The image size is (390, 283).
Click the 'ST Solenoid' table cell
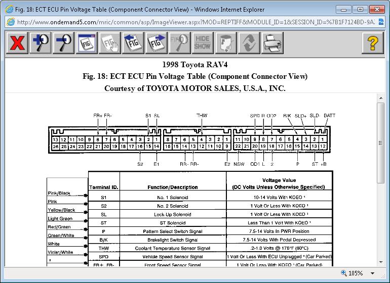(x=173, y=223)
